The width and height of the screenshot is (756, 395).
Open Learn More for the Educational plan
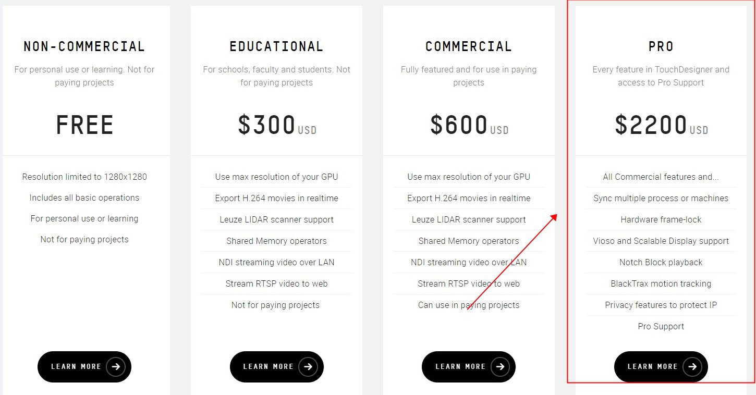click(x=269, y=366)
